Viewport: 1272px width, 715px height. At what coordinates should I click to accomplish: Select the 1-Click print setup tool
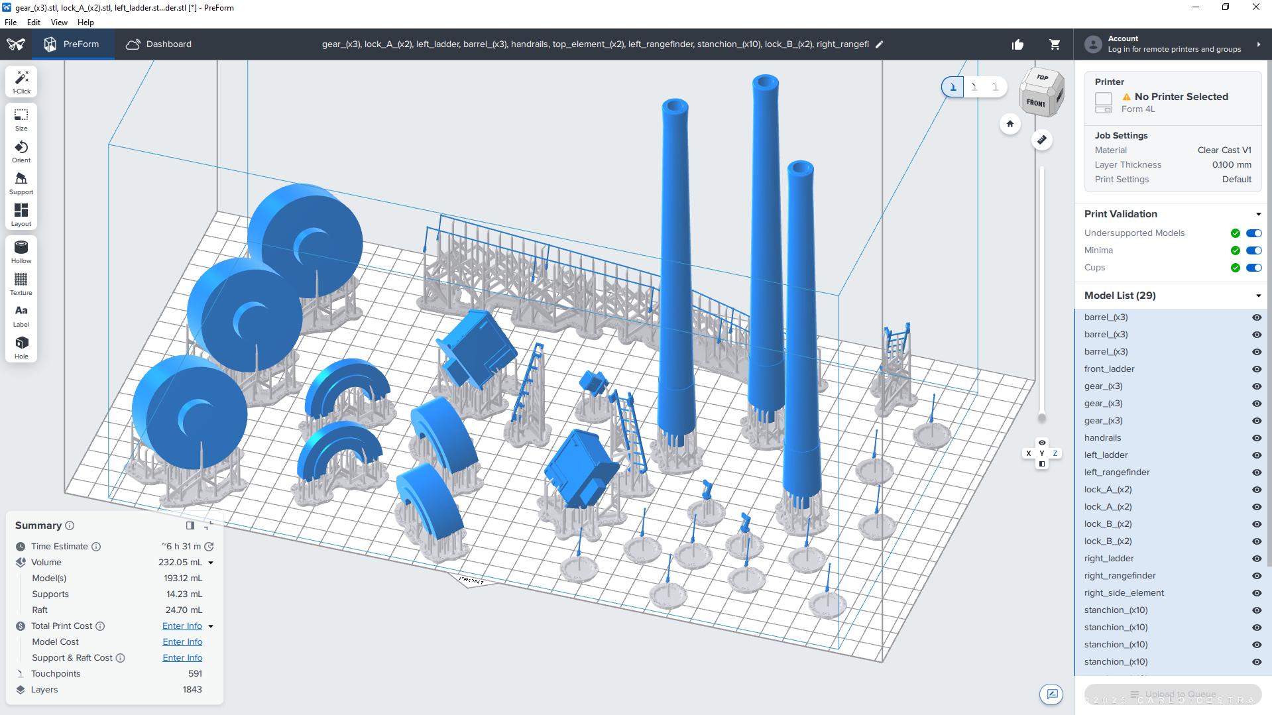click(x=21, y=82)
